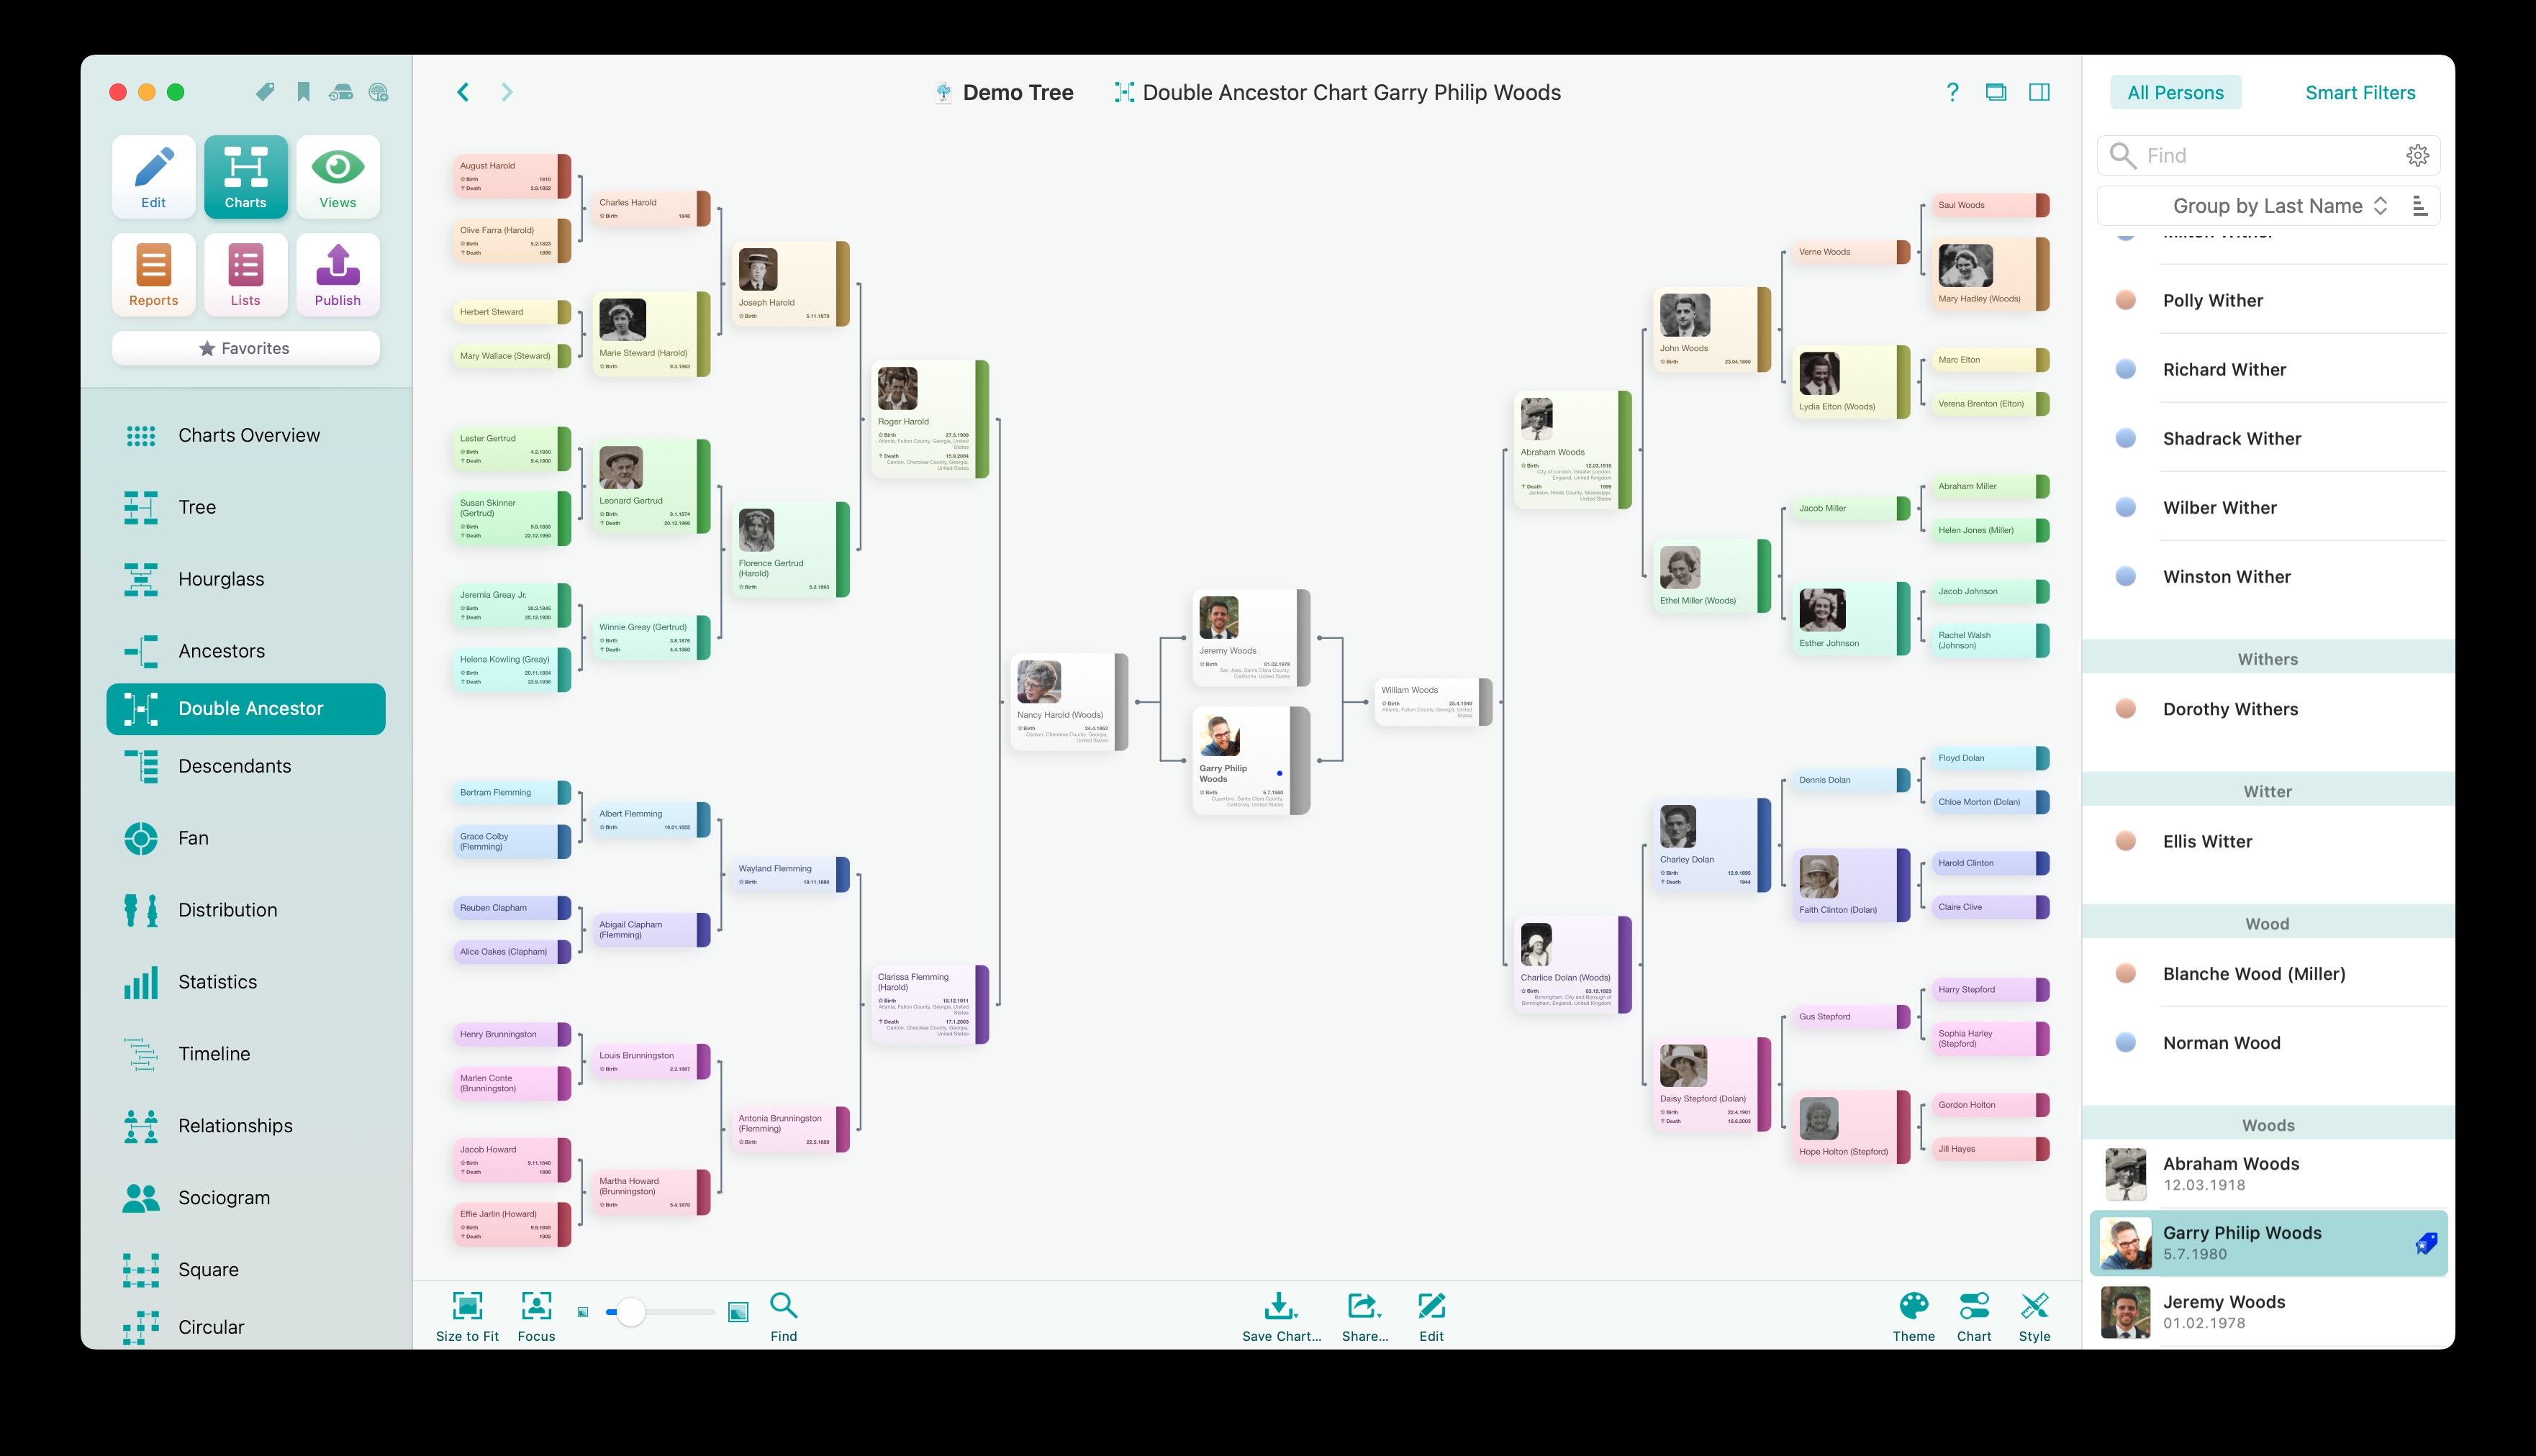Click the Descendants chart icon
The image size is (2536, 1456).
click(x=140, y=765)
